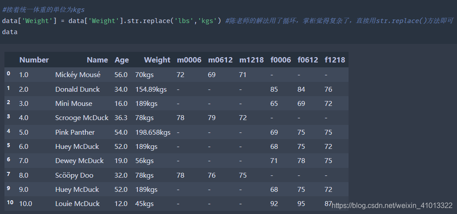Select the Donald Dunck name cell
The width and height of the screenshot is (457, 214).
(77, 89)
